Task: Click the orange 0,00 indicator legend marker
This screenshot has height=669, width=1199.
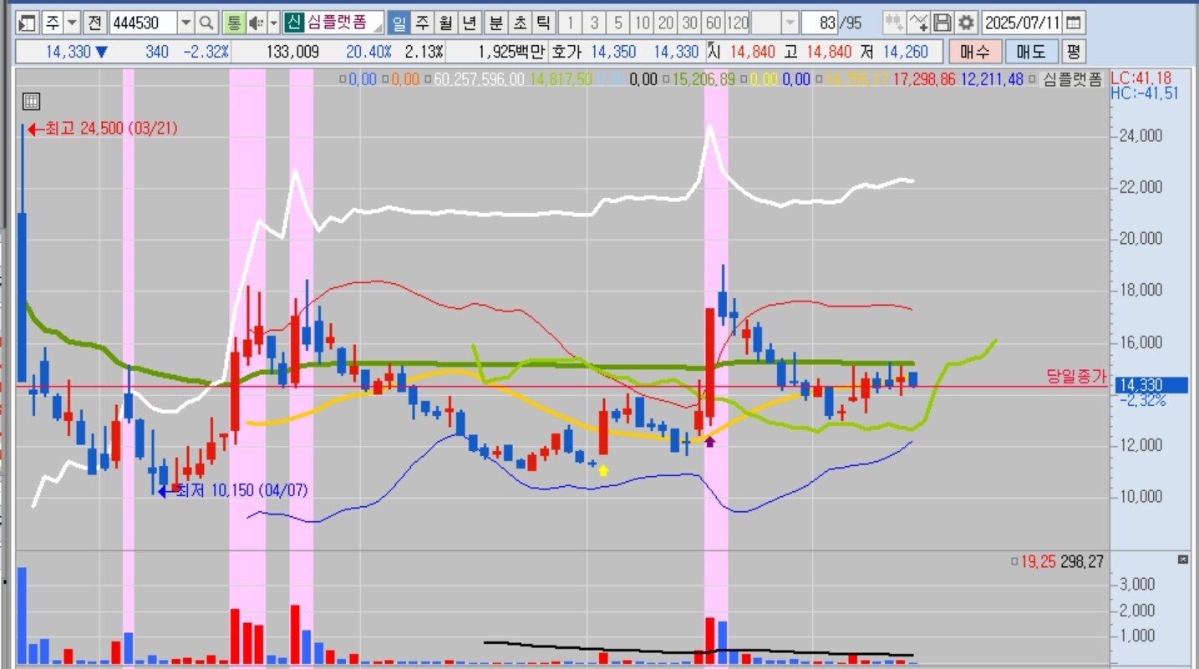Action: (400, 80)
